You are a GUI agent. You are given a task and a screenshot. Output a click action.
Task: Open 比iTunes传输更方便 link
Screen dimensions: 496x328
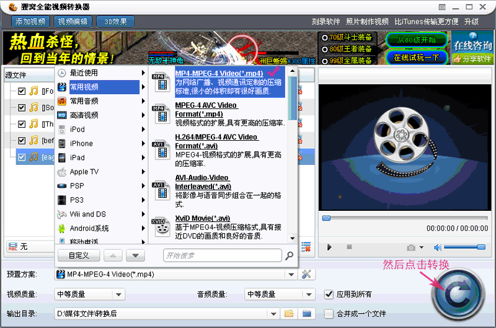[x=427, y=22]
